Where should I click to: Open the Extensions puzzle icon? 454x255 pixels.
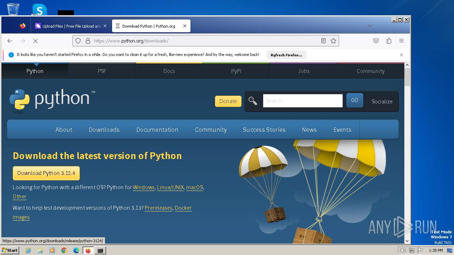[x=389, y=41]
